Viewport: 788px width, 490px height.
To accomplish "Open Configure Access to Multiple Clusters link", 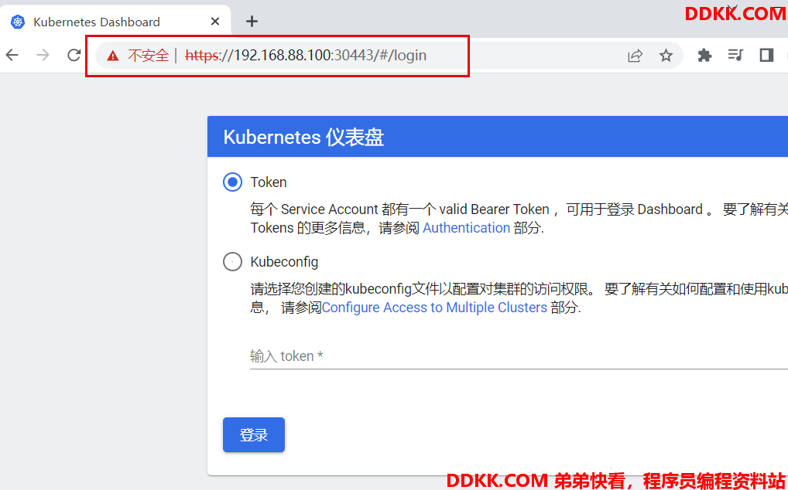I will click(x=434, y=307).
